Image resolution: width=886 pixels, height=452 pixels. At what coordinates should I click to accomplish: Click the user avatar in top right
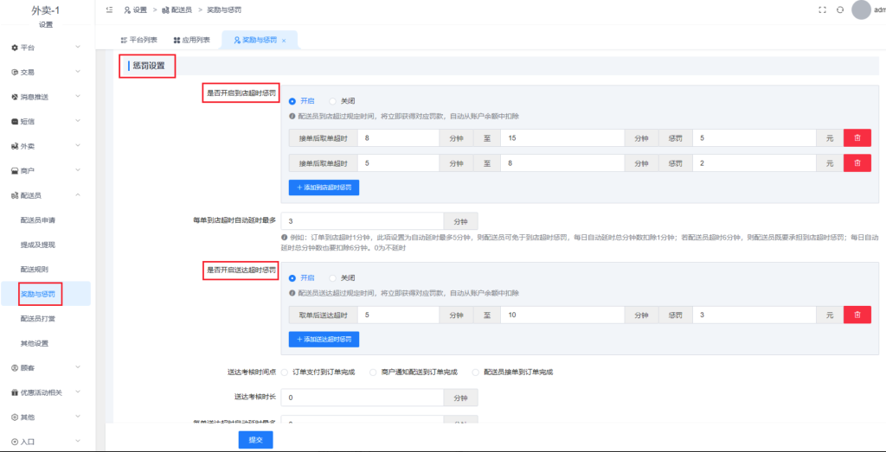click(860, 10)
